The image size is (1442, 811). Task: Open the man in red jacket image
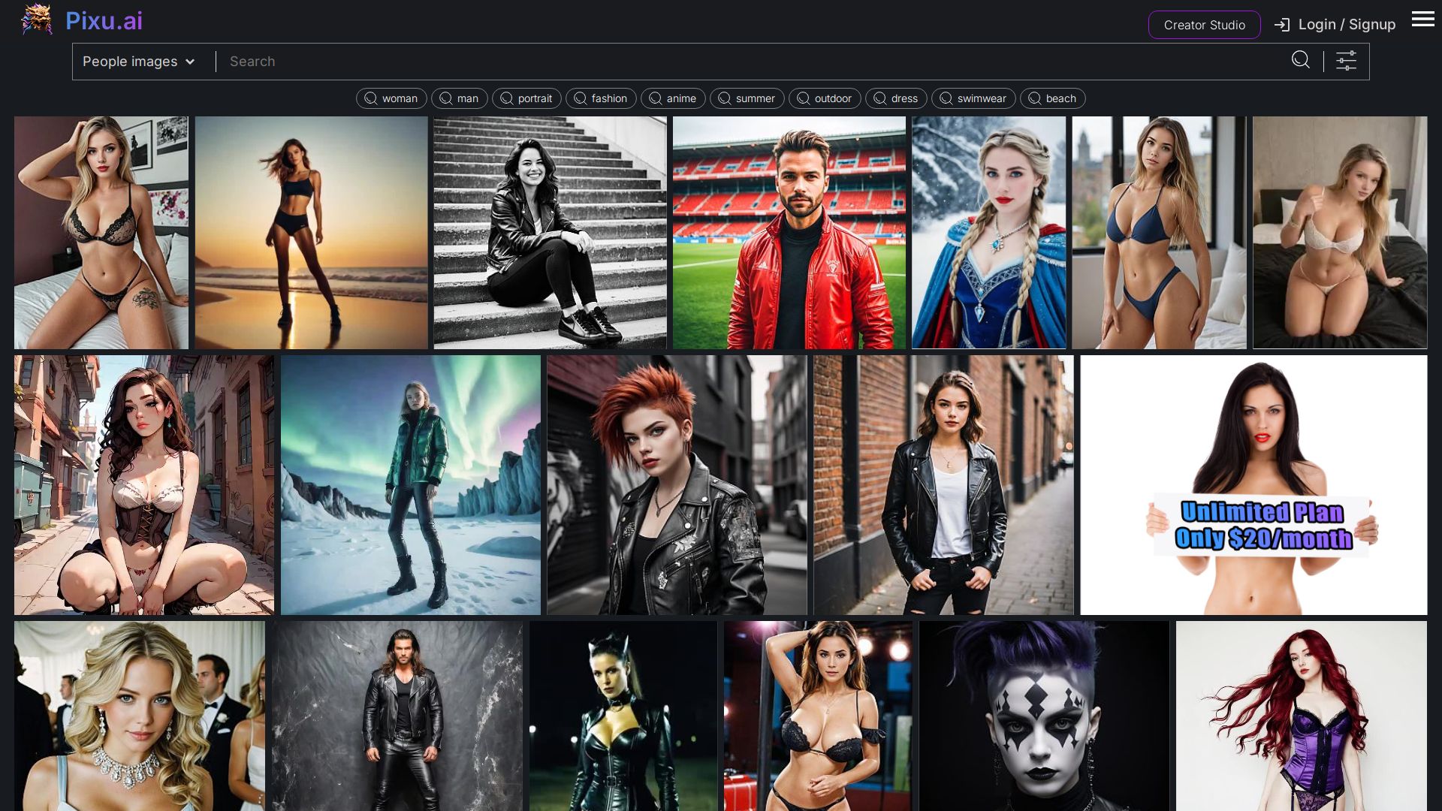(x=789, y=233)
